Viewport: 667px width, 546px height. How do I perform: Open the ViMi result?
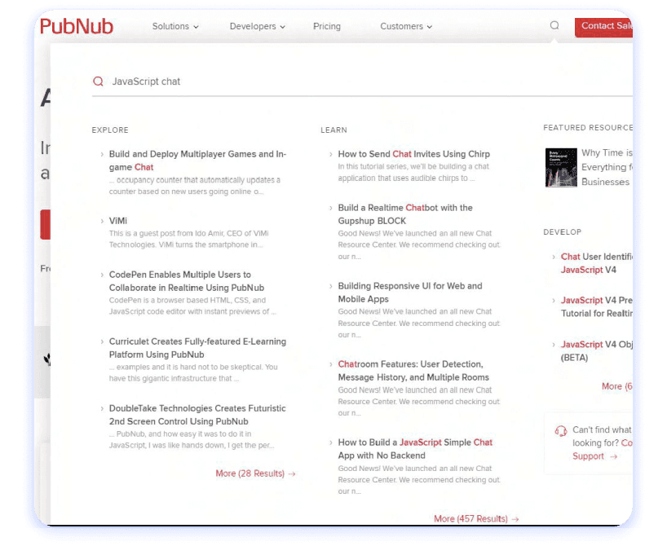click(x=118, y=221)
